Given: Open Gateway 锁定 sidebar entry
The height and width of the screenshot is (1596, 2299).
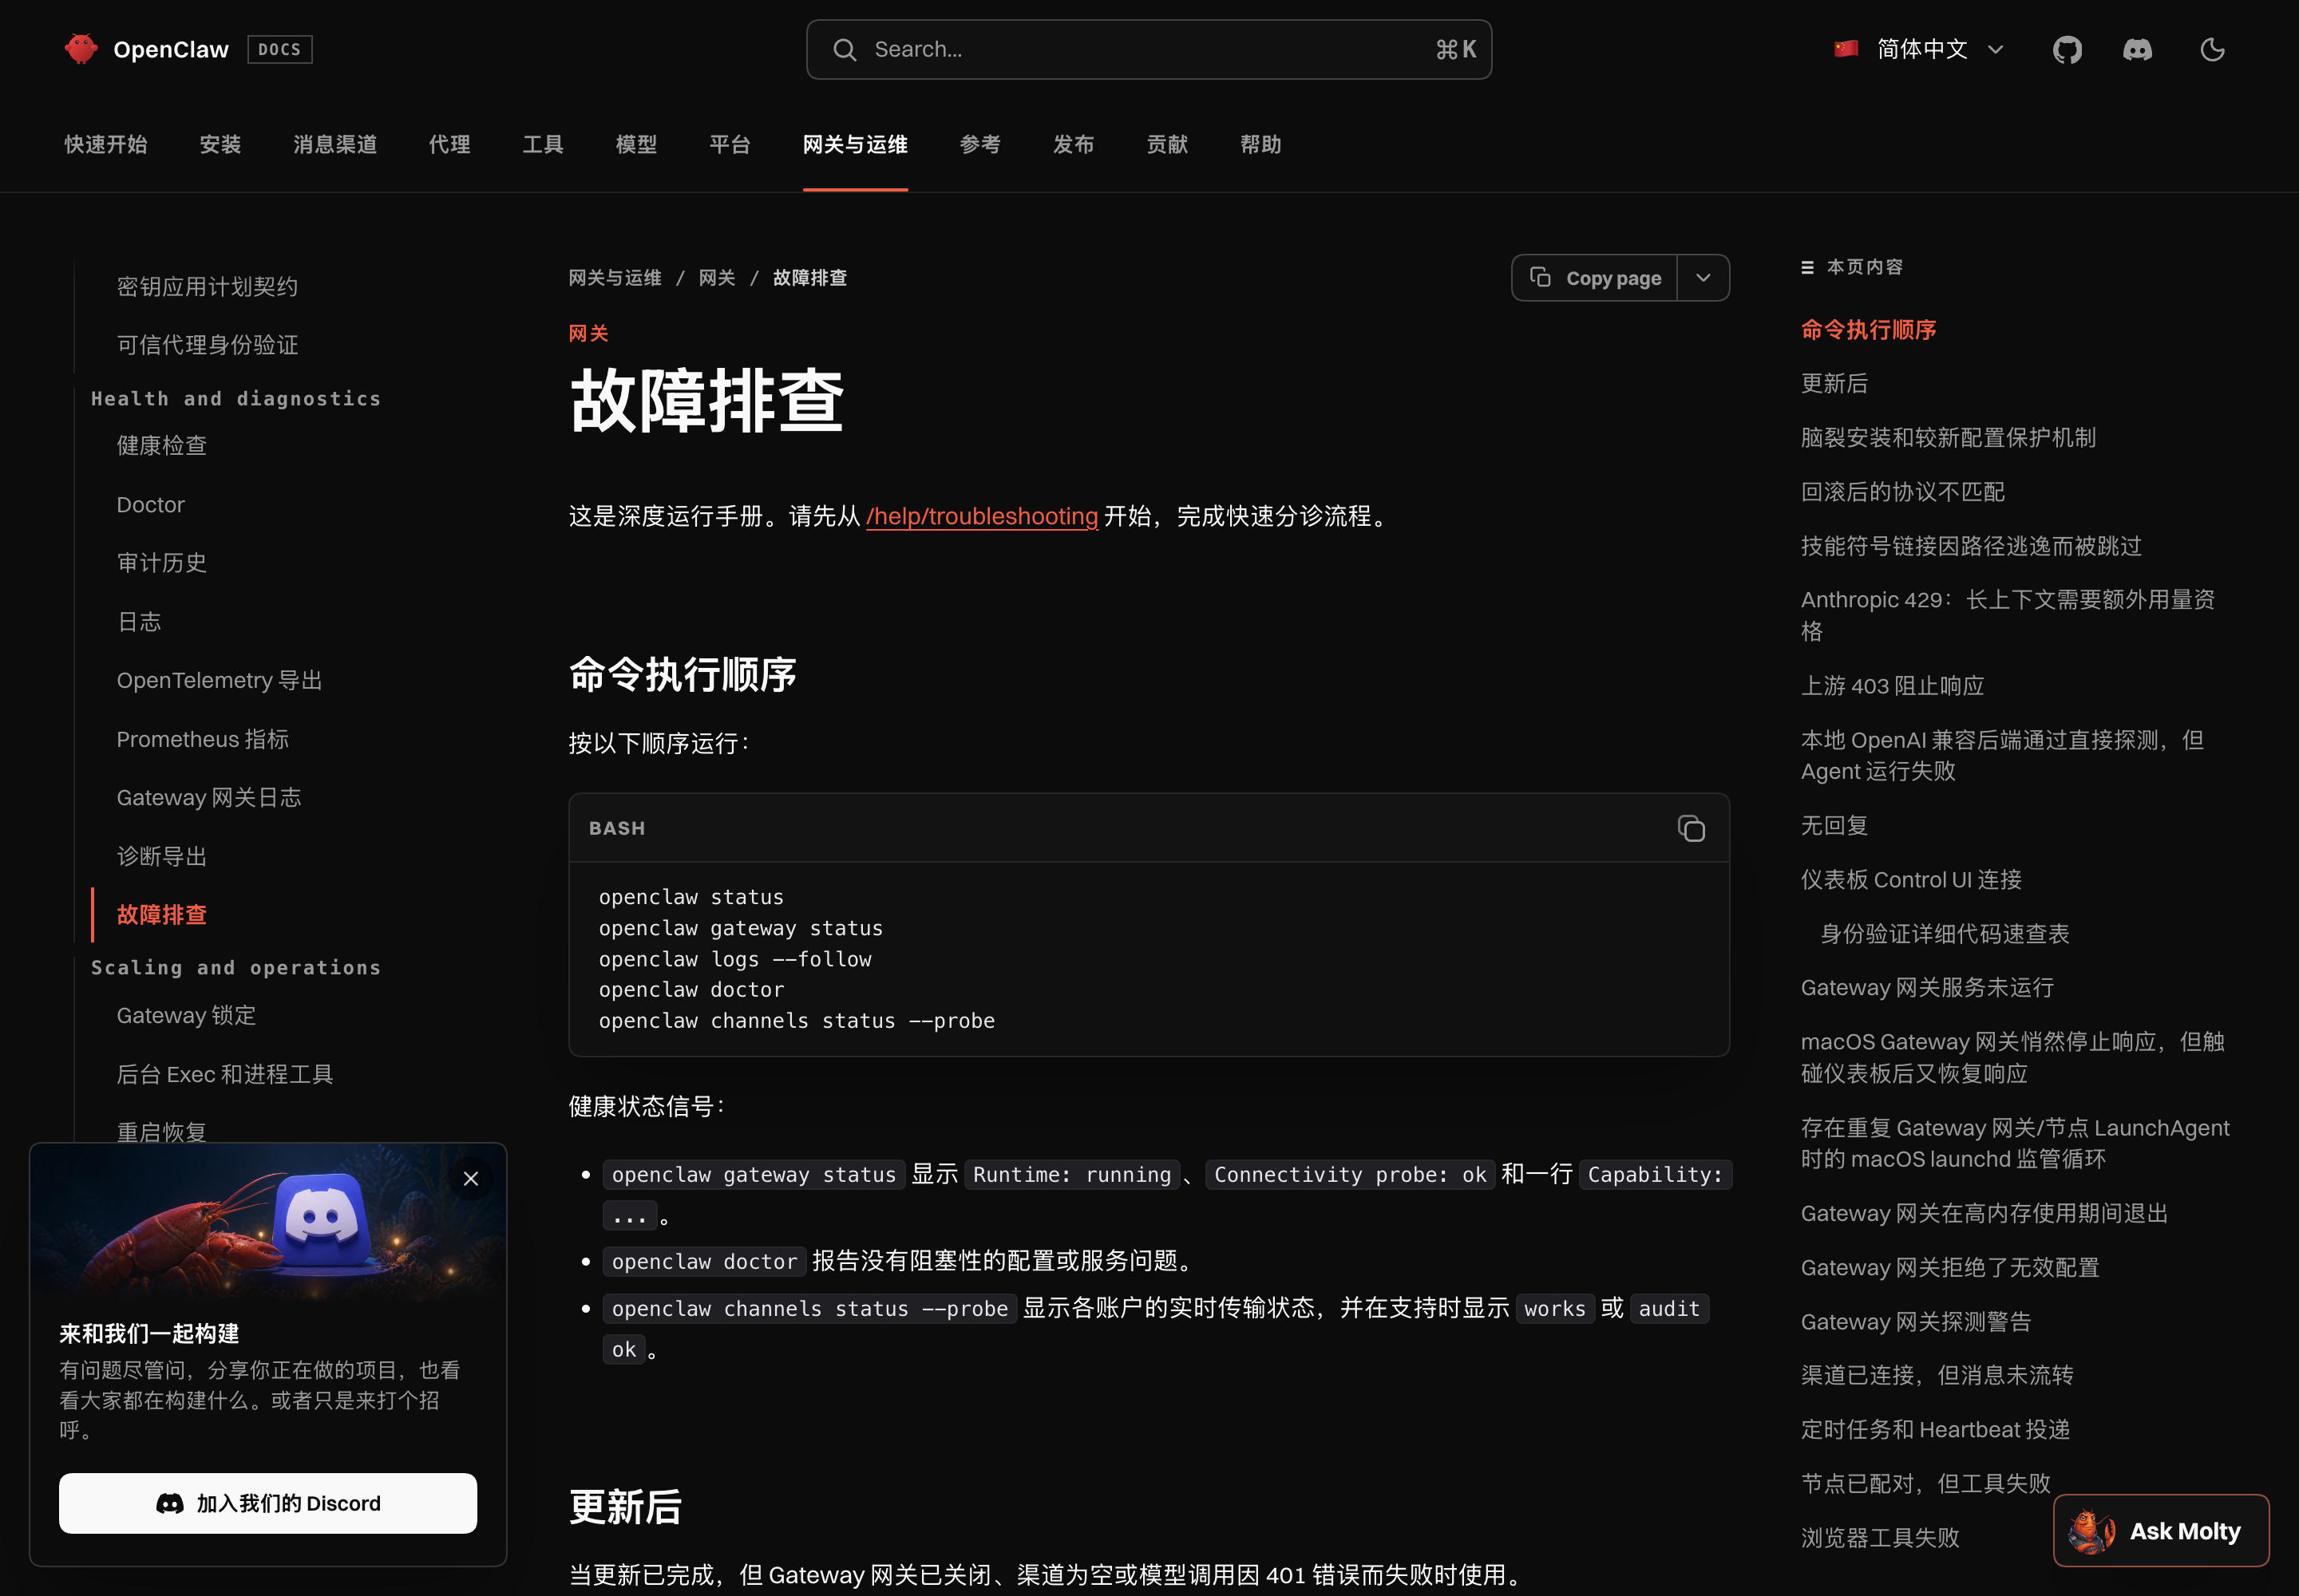Looking at the screenshot, I should [187, 1016].
